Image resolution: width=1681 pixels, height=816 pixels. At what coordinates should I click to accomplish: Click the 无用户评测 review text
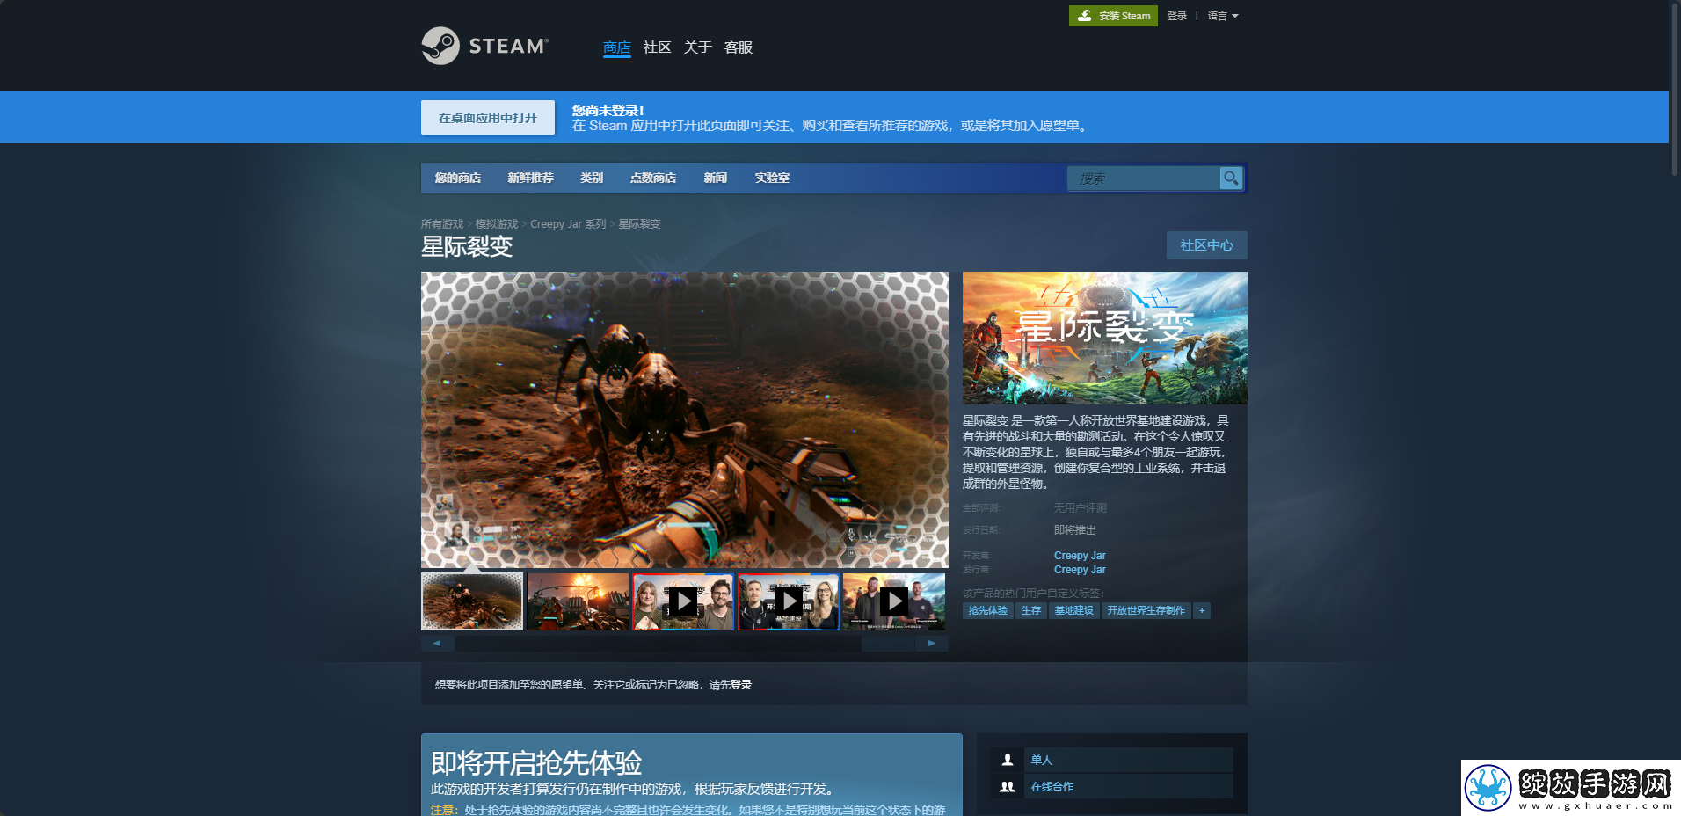(x=1081, y=508)
